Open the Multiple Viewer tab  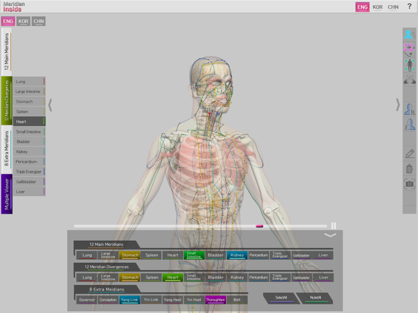pyautogui.click(x=7, y=194)
